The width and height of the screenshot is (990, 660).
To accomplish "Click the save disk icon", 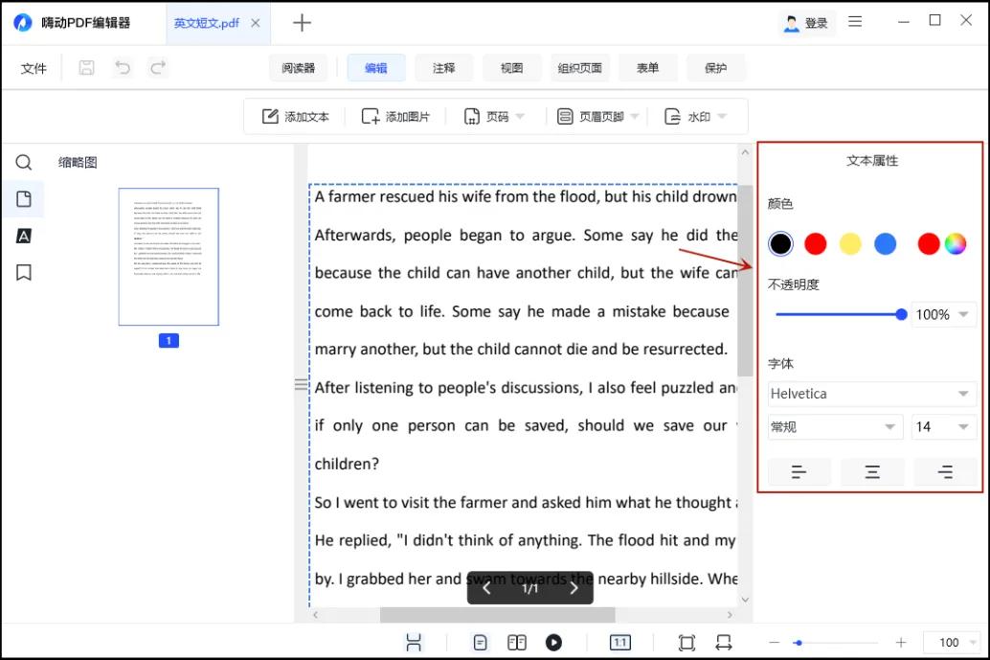I will tap(86, 67).
